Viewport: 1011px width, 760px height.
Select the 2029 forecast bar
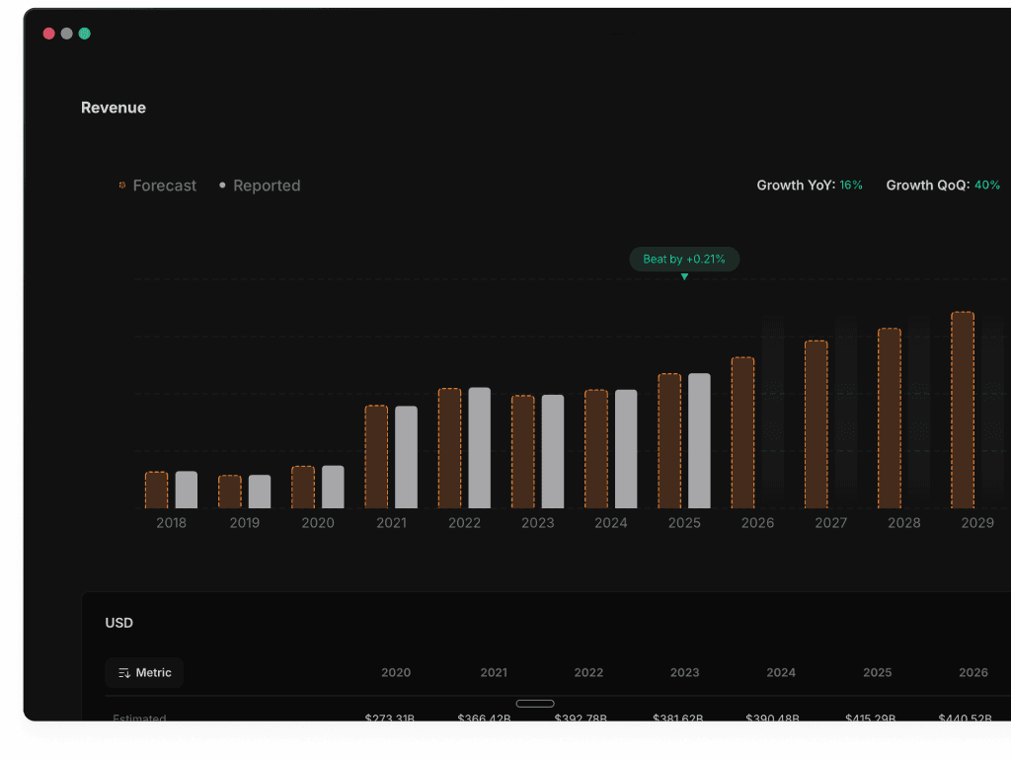point(963,410)
